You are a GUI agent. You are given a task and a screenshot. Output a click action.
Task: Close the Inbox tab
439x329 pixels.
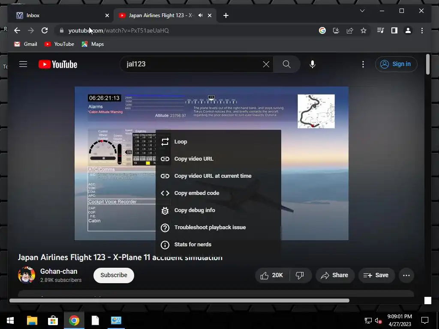tap(107, 15)
